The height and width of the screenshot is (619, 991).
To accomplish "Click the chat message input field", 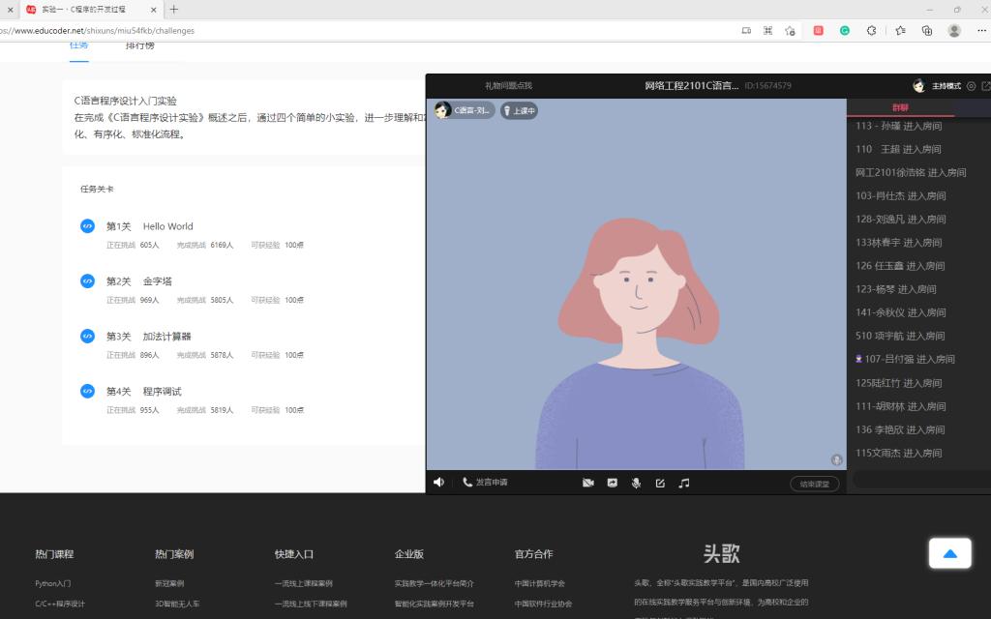I will click(x=921, y=480).
